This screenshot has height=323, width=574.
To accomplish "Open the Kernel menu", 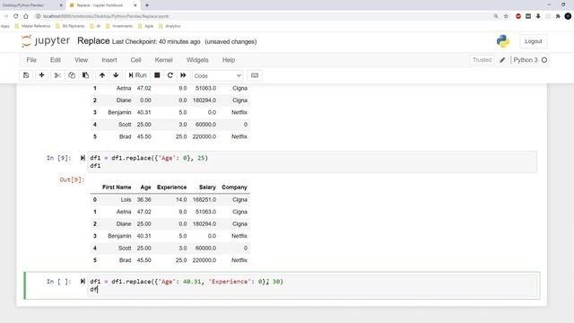I will 163,60.
